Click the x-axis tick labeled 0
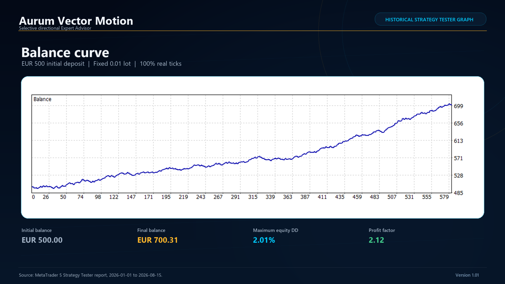Screen dimensions: 505x284 (x=33, y=197)
